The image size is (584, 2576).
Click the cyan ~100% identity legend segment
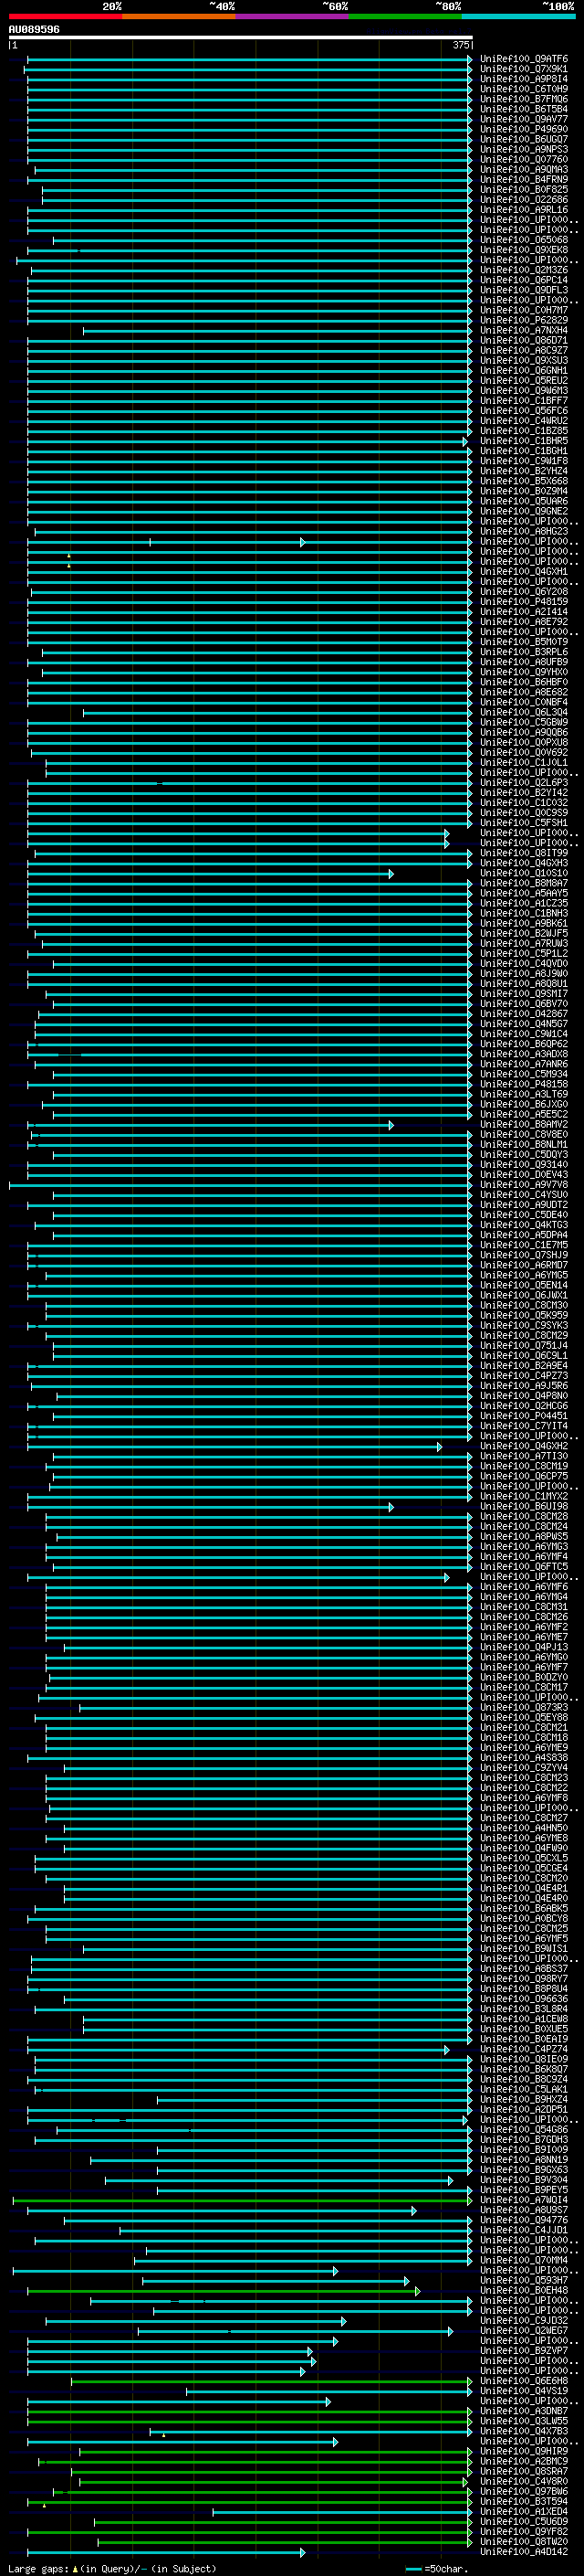(518, 16)
